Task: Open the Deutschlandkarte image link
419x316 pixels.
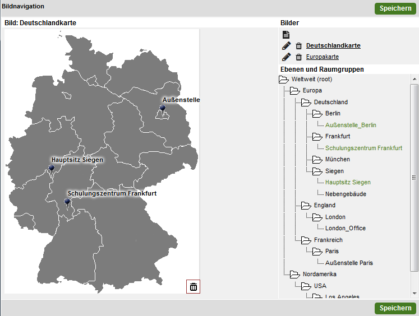Action: [333, 45]
